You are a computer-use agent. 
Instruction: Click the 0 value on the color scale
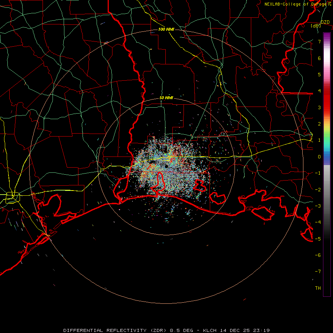pos(319,157)
